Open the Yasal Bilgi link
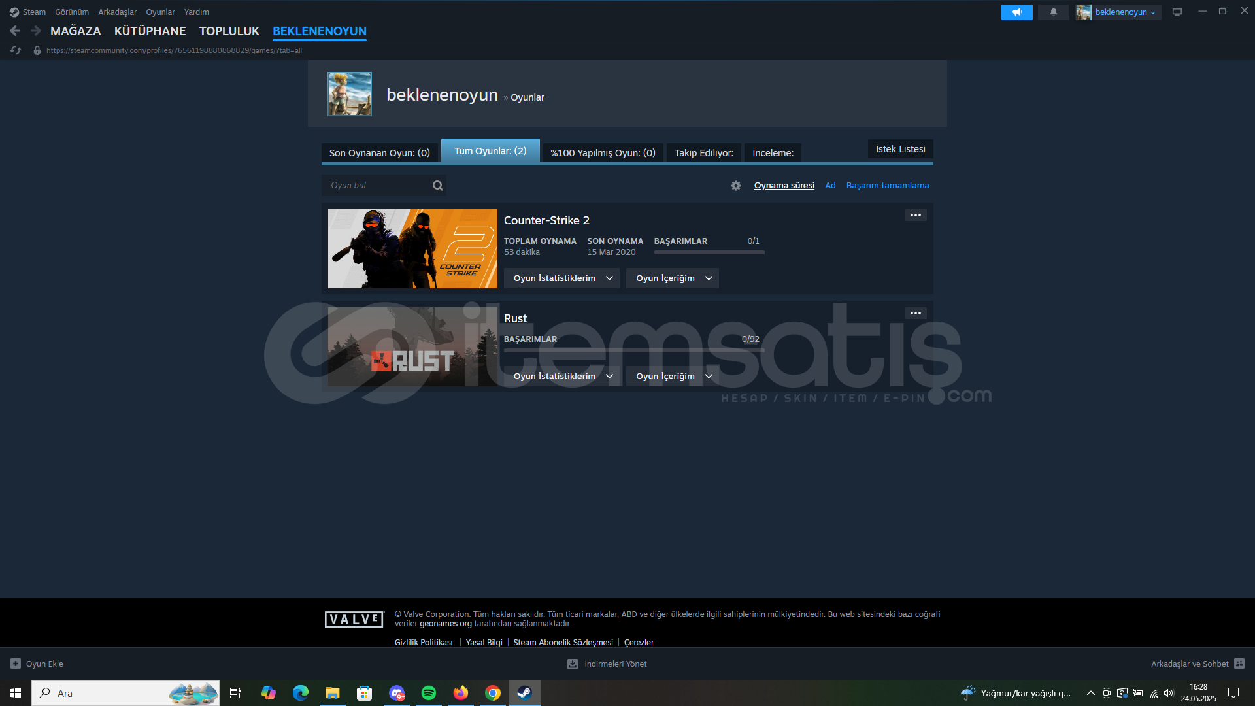 (484, 643)
